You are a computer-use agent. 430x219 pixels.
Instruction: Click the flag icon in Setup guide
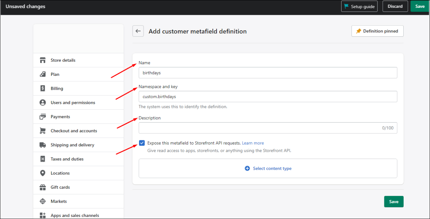click(346, 6)
